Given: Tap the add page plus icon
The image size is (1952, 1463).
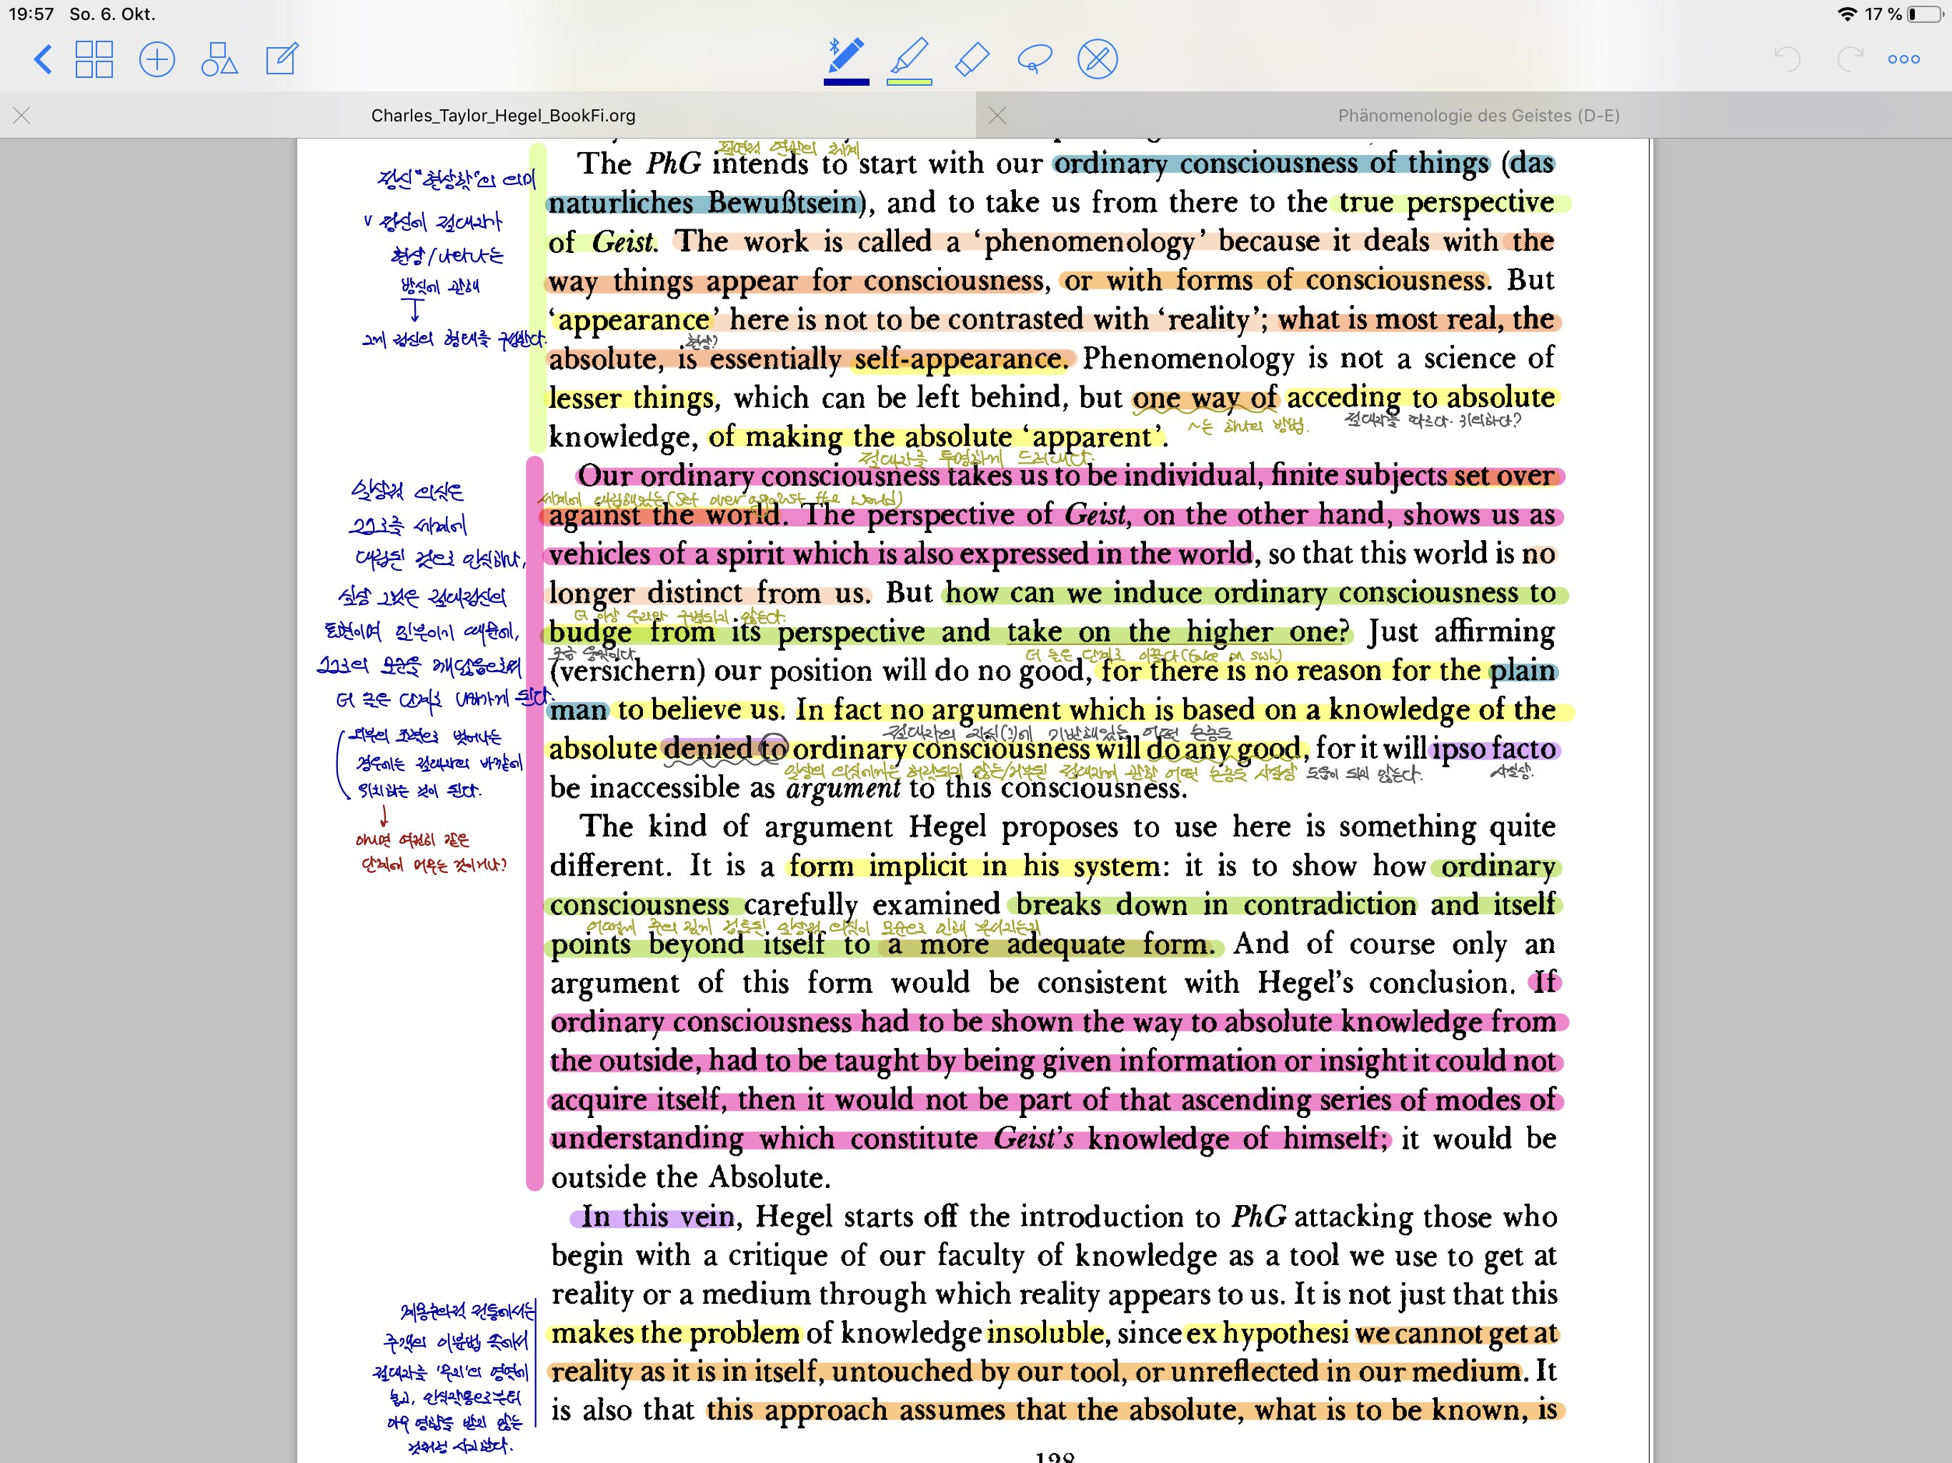Looking at the screenshot, I should [157, 60].
